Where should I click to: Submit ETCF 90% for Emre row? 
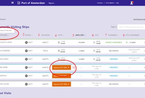point(61,67)
